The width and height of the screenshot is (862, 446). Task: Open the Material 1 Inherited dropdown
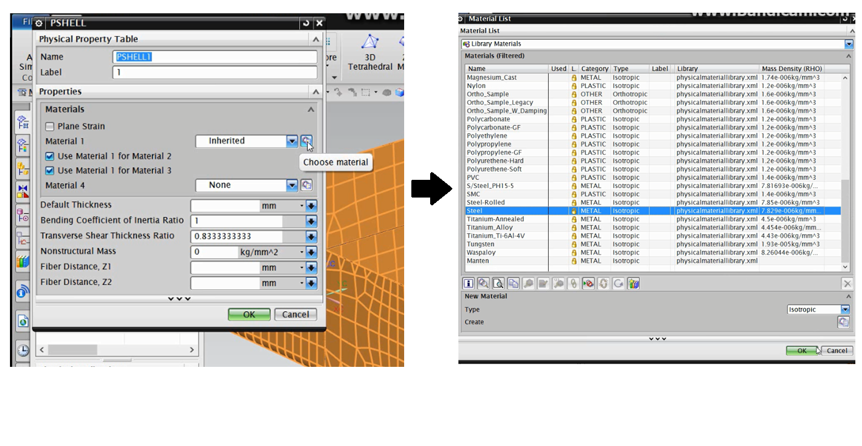click(x=292, y=141)
